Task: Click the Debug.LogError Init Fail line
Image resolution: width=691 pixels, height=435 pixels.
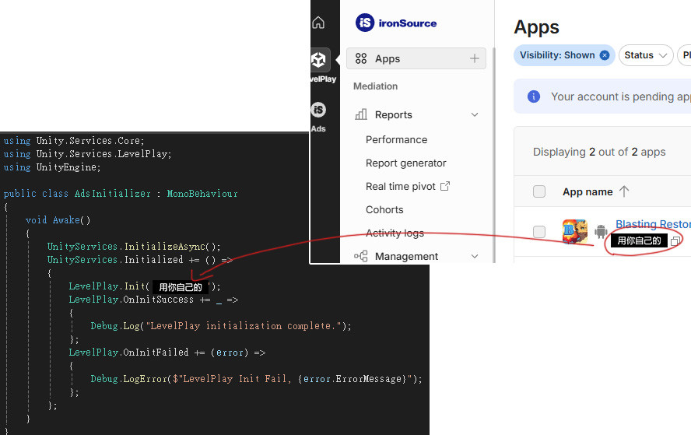Action: pyautogui.click(x=256, y=379)
